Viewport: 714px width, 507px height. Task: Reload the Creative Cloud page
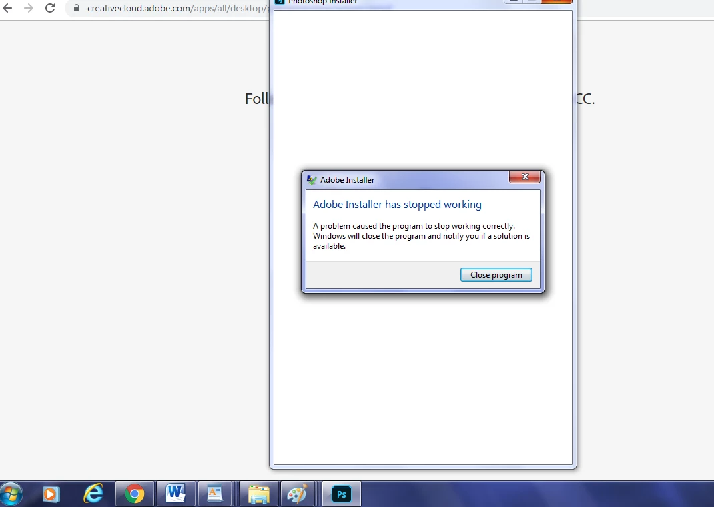pos(50,8)
